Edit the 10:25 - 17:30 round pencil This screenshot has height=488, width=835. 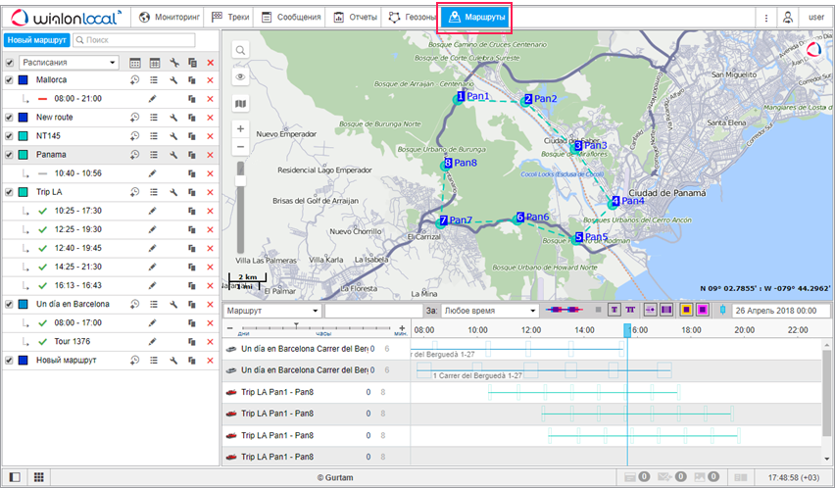[152, 211]
